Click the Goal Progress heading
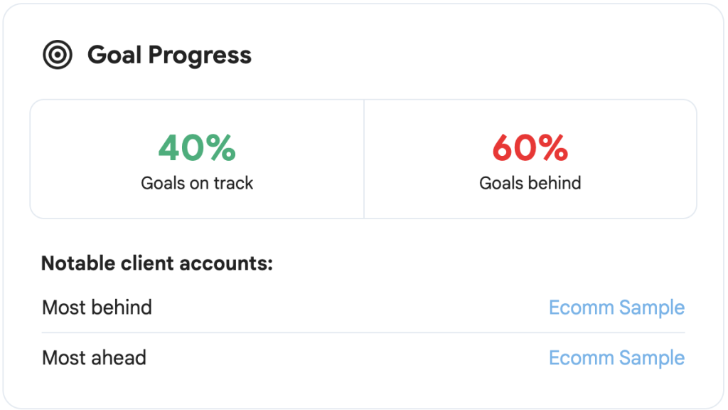This screenshot has height=410, width=728. pos(169,56)
